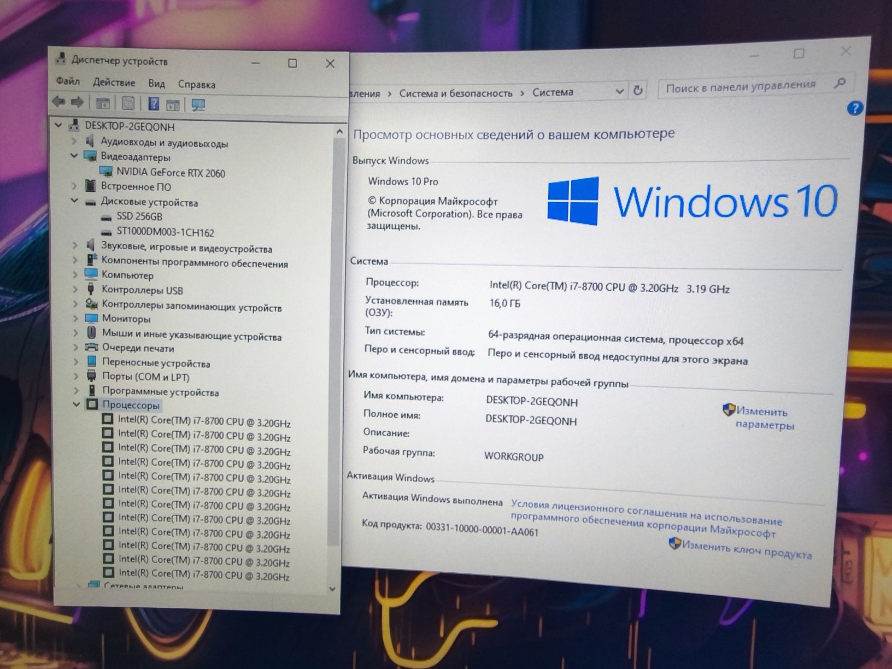This screenshot has height=669, width=892.
Task: Click the blue question mark Help toolbar icon
Action: (154, 104)
